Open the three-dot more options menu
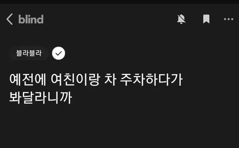Screen dimensions: 239x148 (x=228, y=19)
